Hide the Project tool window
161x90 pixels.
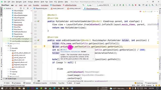point(31,8)
